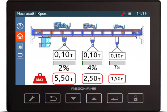Select the 5,50т maximum load field

pos(64,79)
